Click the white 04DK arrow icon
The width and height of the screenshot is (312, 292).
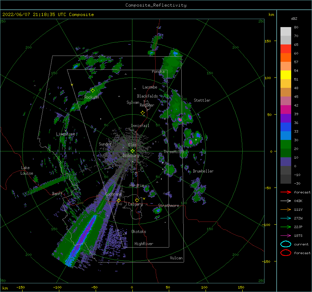click(x=286, y=201)
